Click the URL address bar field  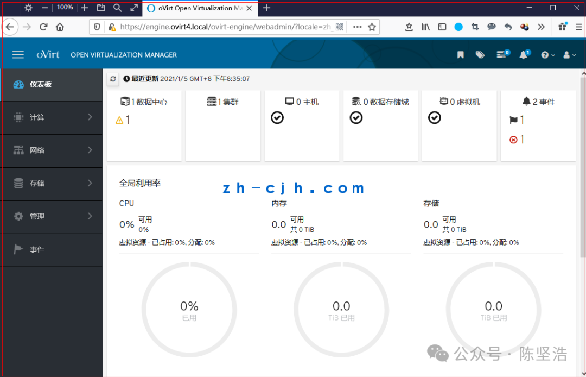(x=234, y=27)
